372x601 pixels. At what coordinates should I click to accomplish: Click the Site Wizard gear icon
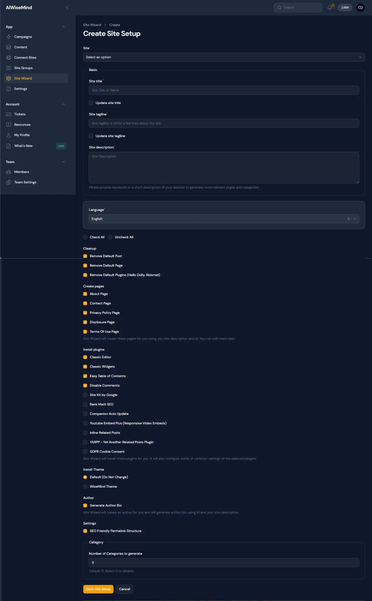click(x=9, y=78)
